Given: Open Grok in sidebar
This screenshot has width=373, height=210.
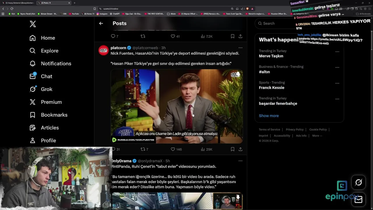Looking at the screenshot, I should (x=41, y=89).
